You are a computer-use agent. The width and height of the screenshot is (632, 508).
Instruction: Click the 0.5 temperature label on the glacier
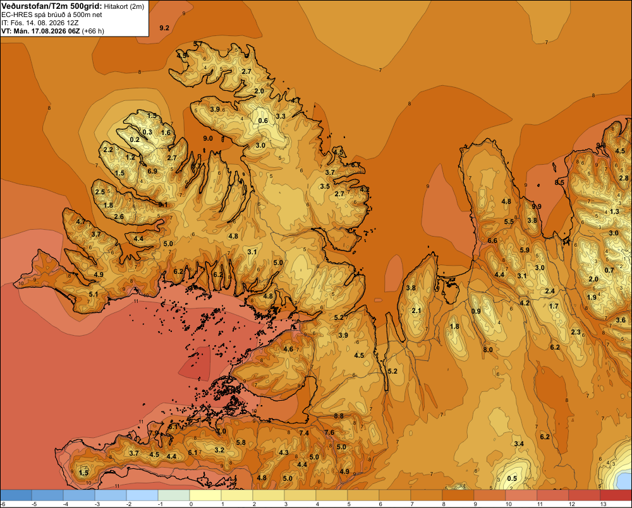pos(512,478)
